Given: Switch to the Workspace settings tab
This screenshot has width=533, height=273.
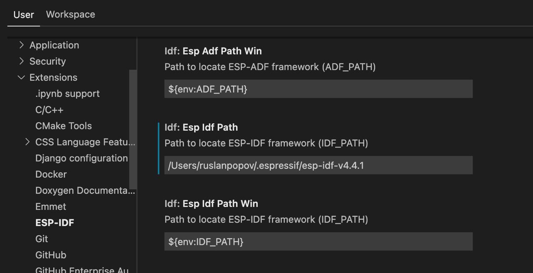Looking at the screenshot, I should pos(70,15).
